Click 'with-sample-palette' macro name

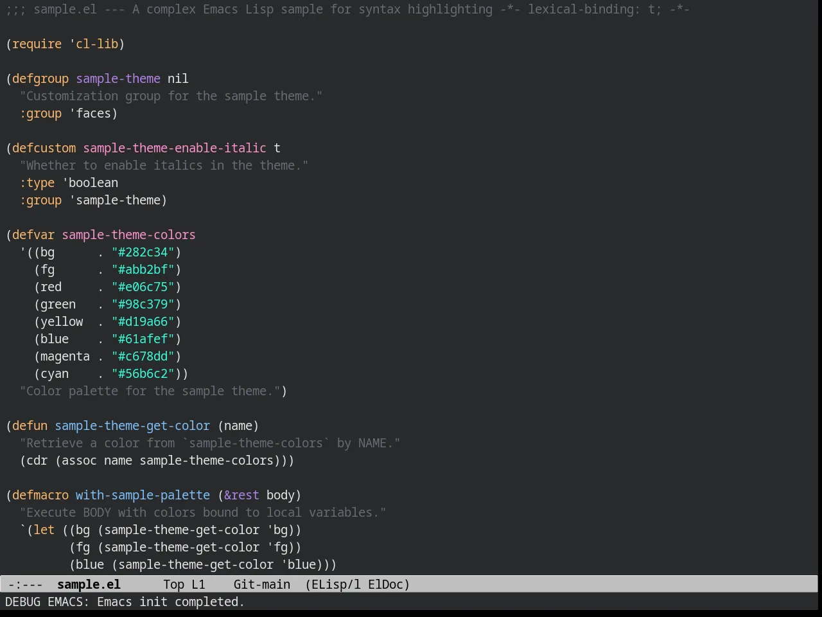[x=143, y=495]
